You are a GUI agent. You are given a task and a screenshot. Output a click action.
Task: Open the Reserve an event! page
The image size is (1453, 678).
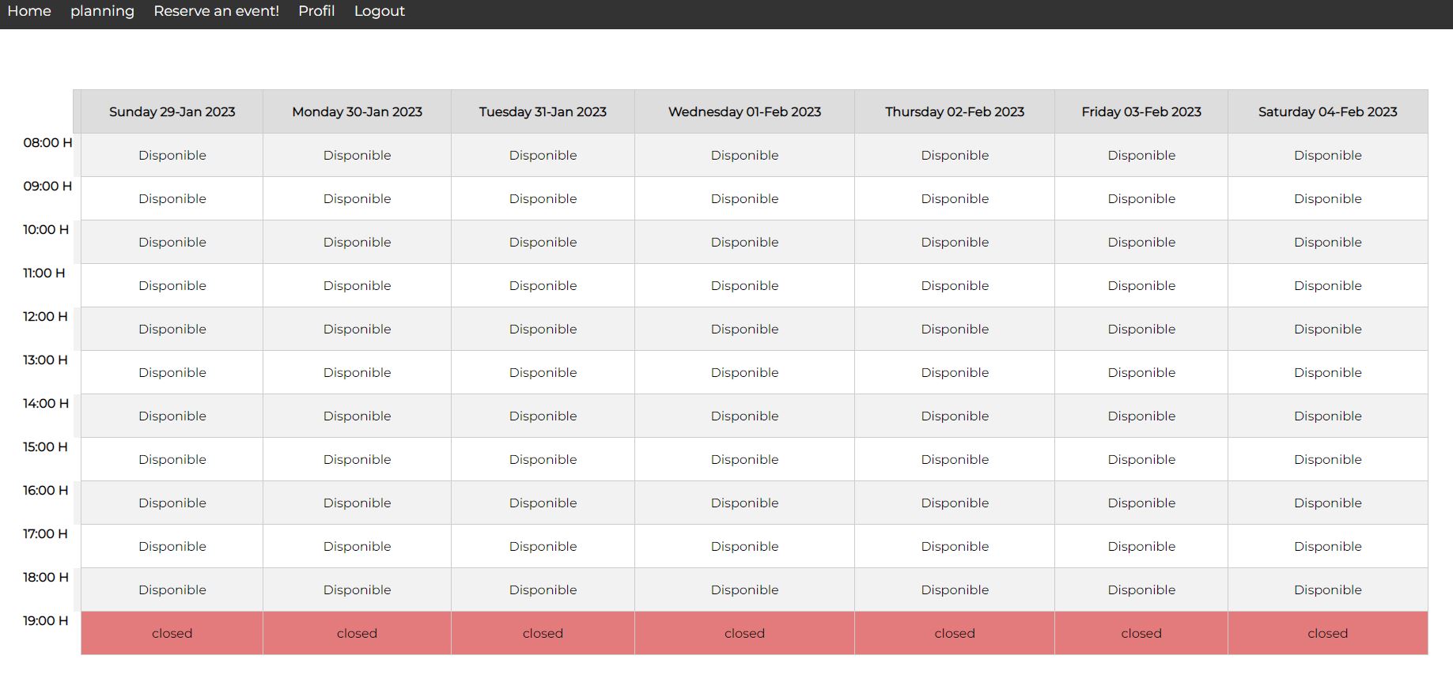(x=216, y=11)
